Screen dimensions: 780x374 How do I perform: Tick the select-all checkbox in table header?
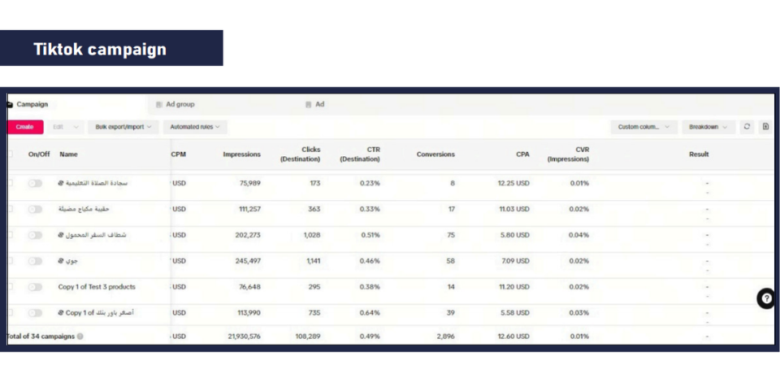10,154
